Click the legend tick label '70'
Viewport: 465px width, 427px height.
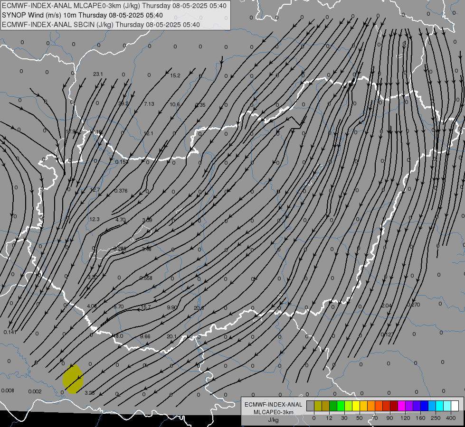click(x=375, y=418)
